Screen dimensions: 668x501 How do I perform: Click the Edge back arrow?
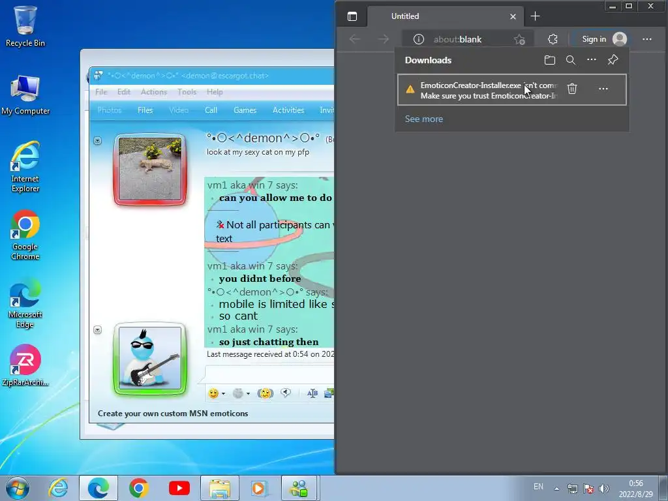pyautogui.click(x=354, y=39)
